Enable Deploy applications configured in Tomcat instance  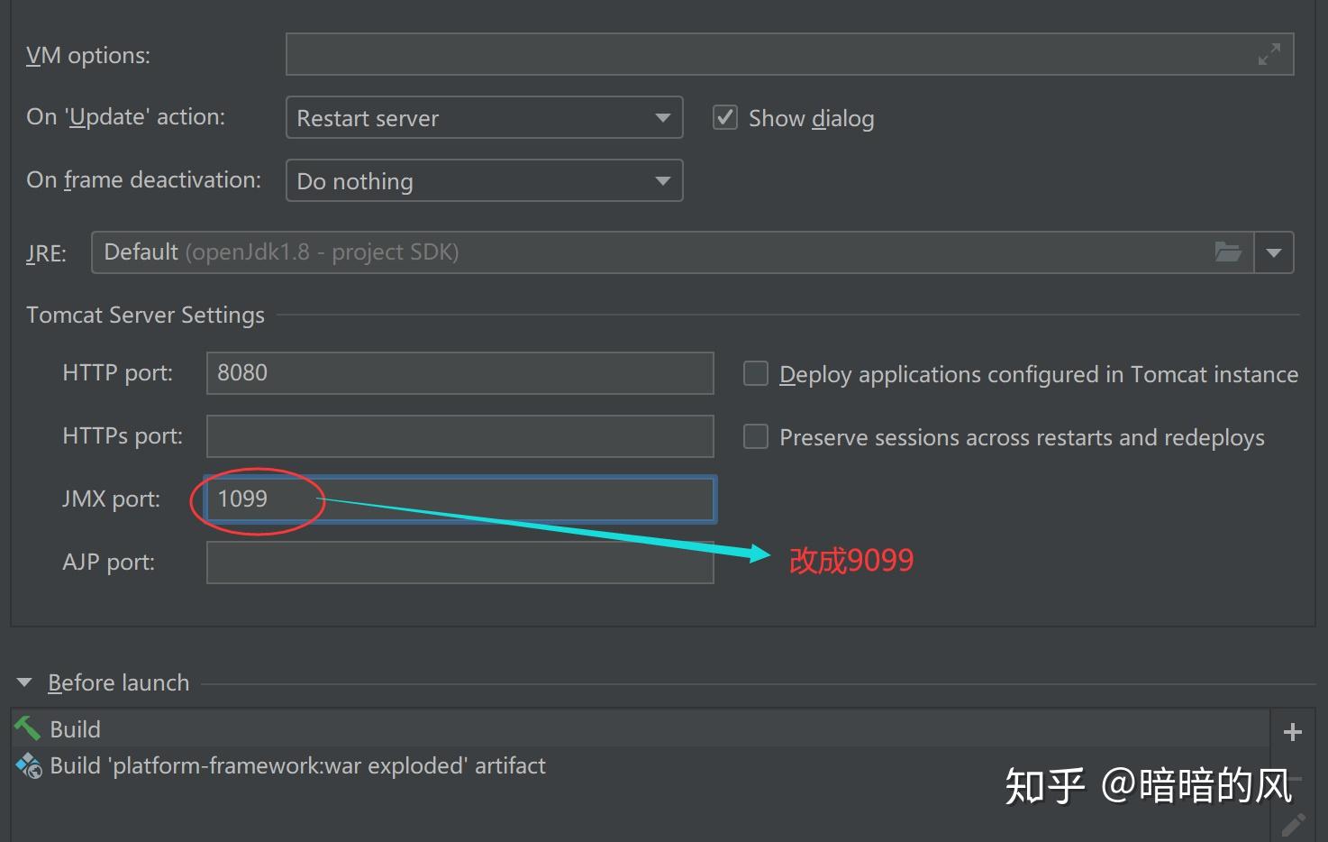[x=755, y=373]
